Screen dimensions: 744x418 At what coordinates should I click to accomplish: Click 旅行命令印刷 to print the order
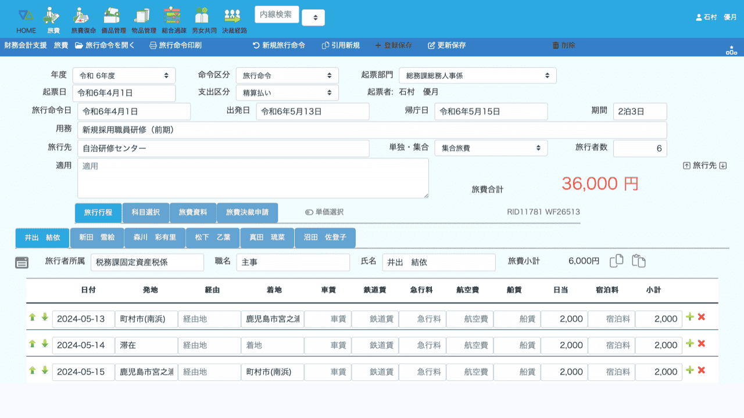[x=176, y=45]
